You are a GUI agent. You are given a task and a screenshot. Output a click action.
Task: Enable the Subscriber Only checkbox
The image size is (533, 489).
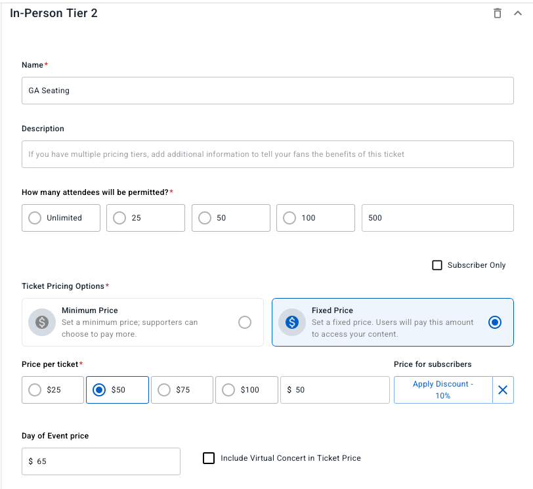(437, 265)
